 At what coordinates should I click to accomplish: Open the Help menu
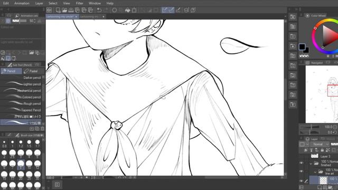[110, 3]
